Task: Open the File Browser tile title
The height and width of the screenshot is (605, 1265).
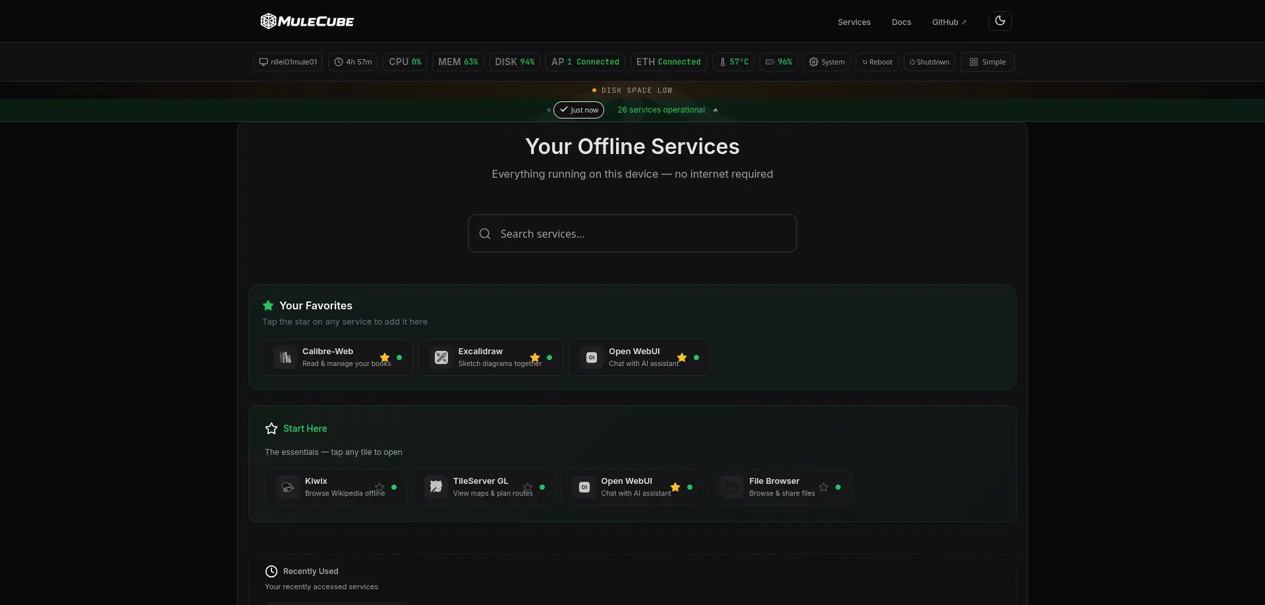Action: (x=774, y=481)
